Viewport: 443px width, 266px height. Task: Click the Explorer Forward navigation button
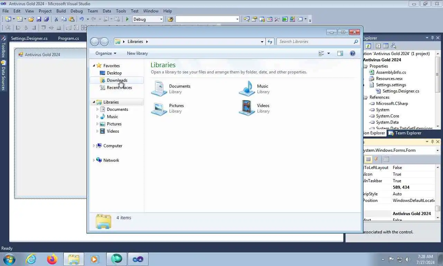[x=104, y=42]
